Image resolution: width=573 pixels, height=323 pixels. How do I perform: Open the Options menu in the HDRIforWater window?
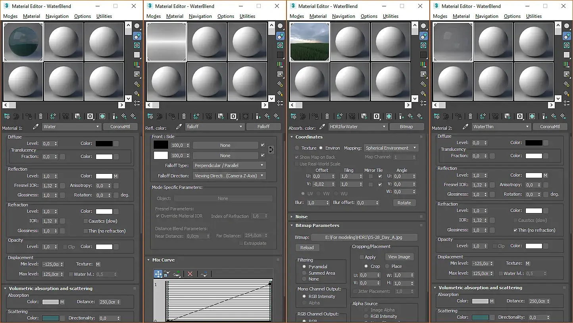(369, 16)
